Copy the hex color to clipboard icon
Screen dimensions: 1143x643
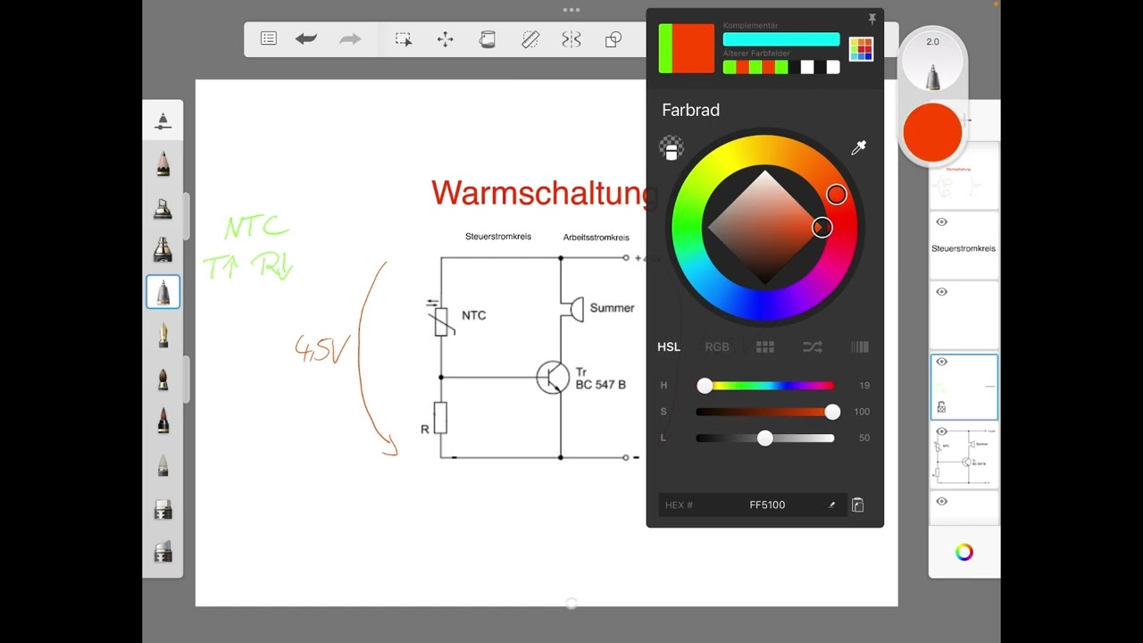[857, 505]
